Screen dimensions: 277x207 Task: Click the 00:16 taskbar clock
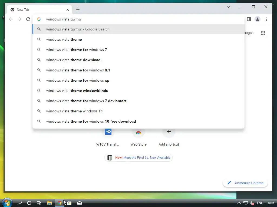(x=270, y=203)
